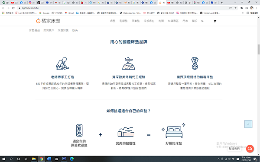Open the 知識專區 navigation menu
This screenshot has width=260, height=162.
(x=173, y=21)
